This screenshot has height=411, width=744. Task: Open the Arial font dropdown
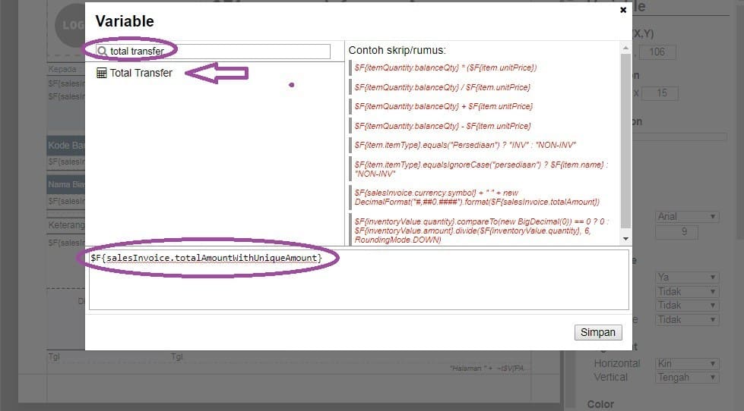tap(686, 217)
